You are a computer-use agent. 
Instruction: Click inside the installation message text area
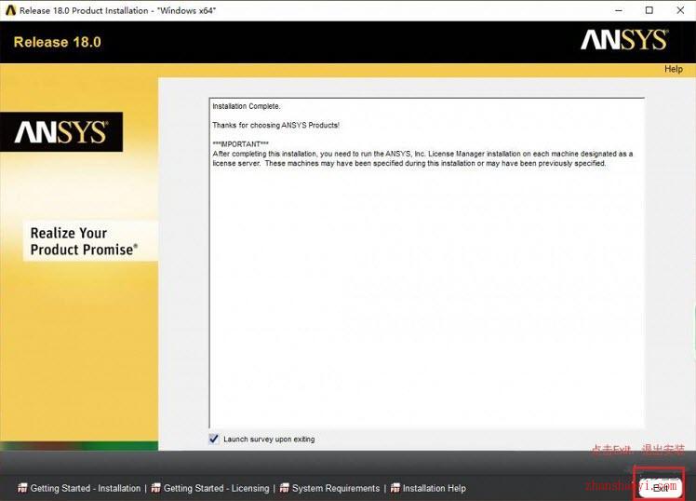[x=426, y=263]
